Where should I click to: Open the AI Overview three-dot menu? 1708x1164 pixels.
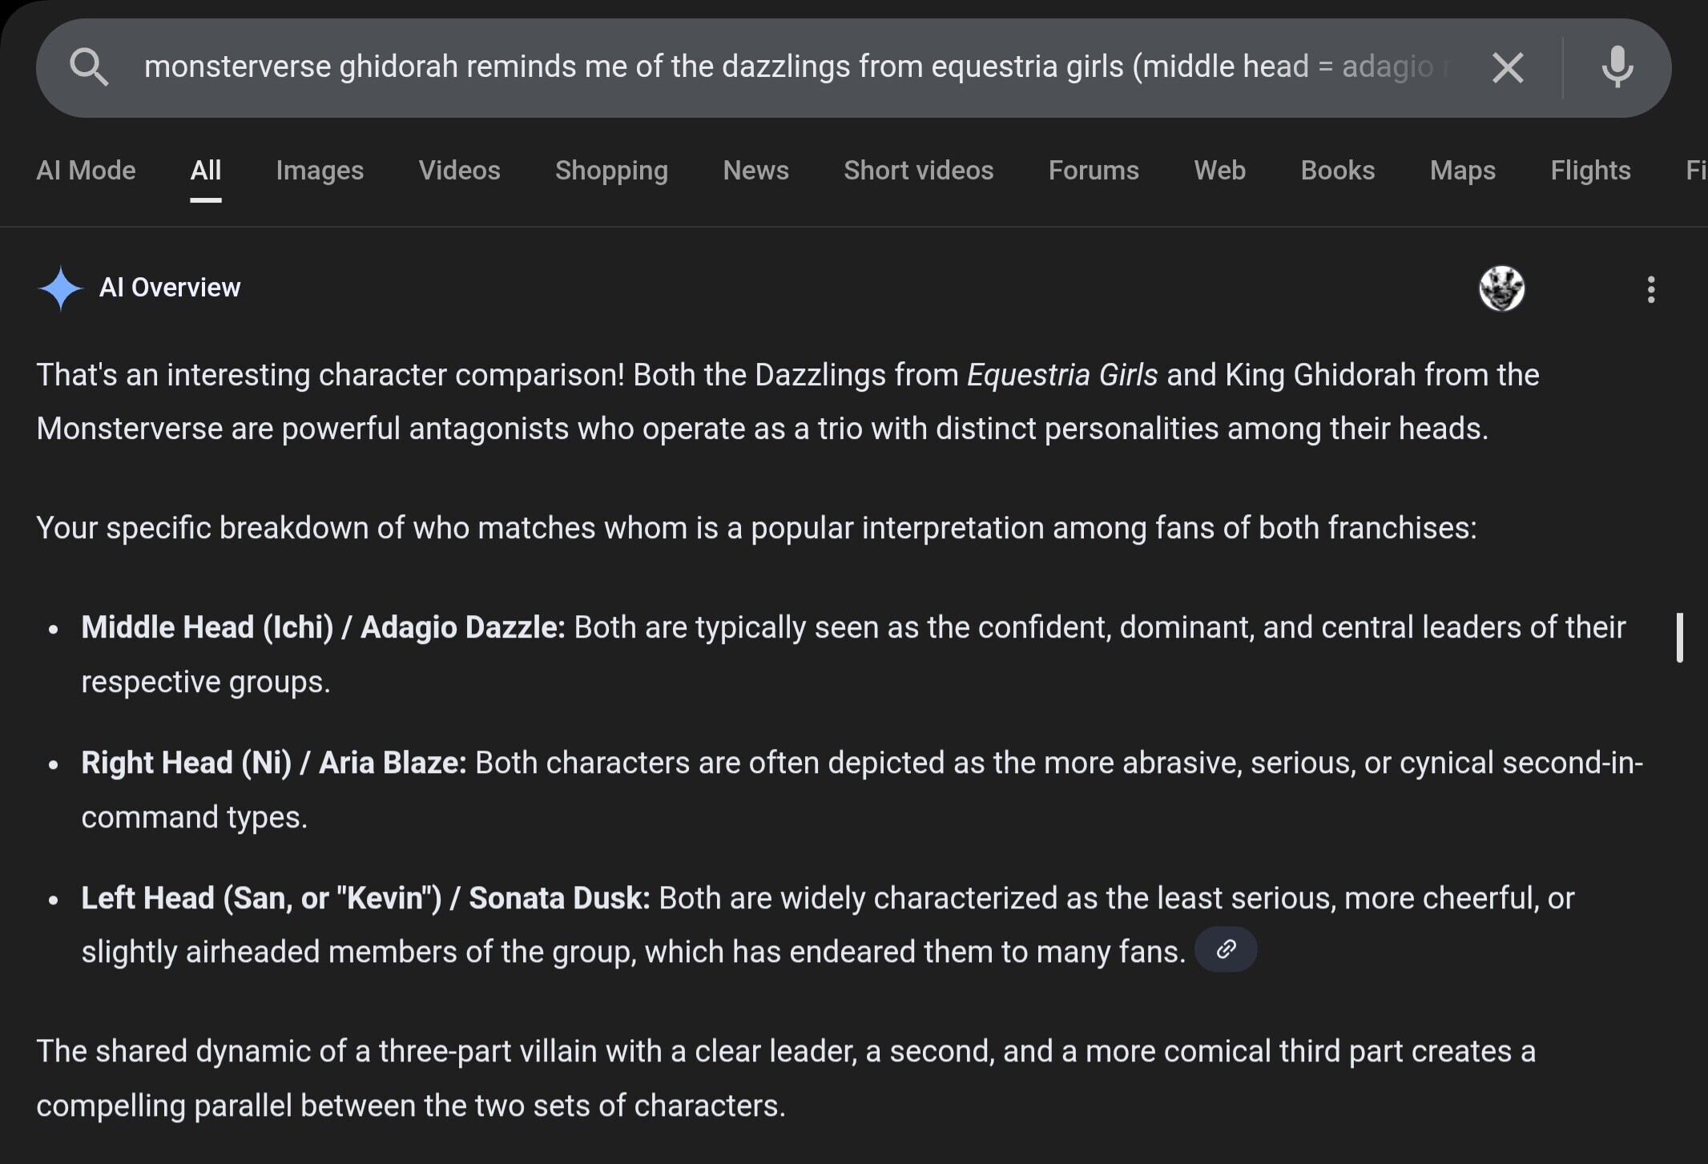(x=1650, y=289)
